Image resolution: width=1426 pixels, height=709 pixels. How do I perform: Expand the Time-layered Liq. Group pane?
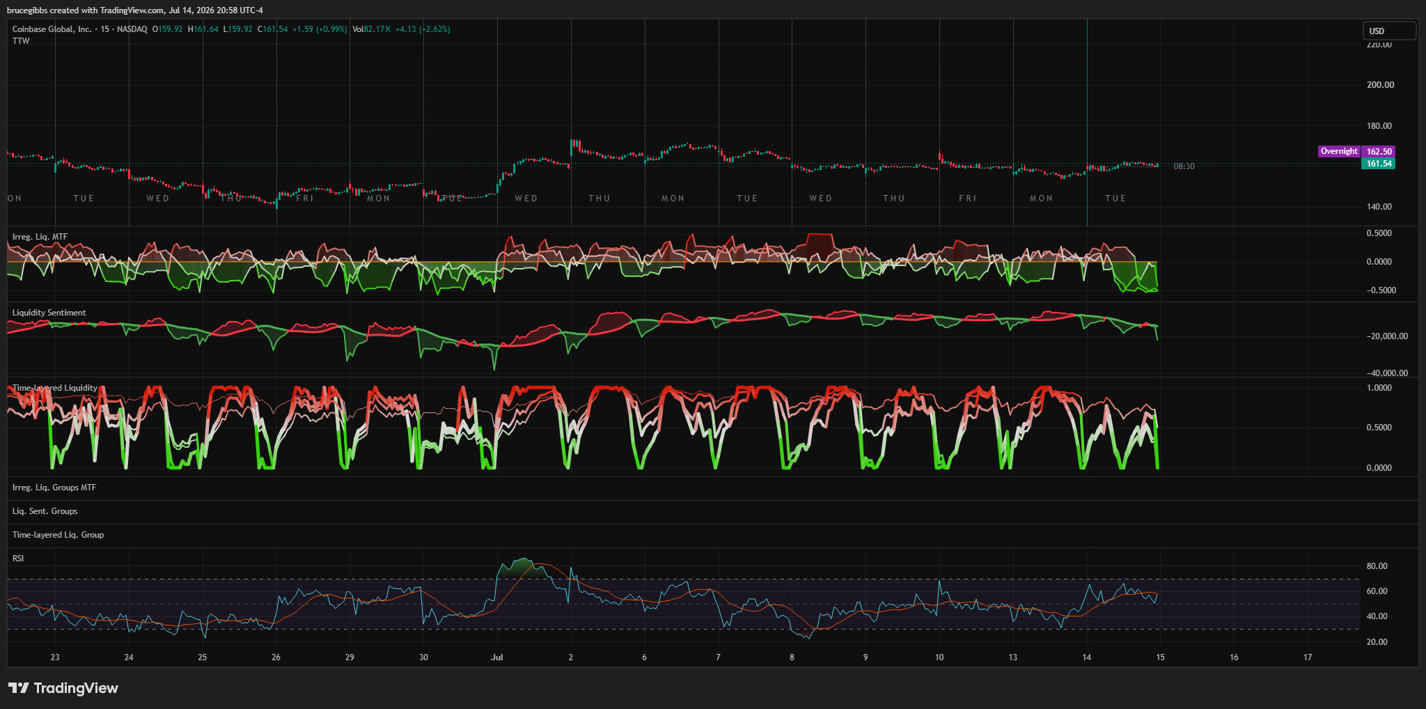[58, 535]
